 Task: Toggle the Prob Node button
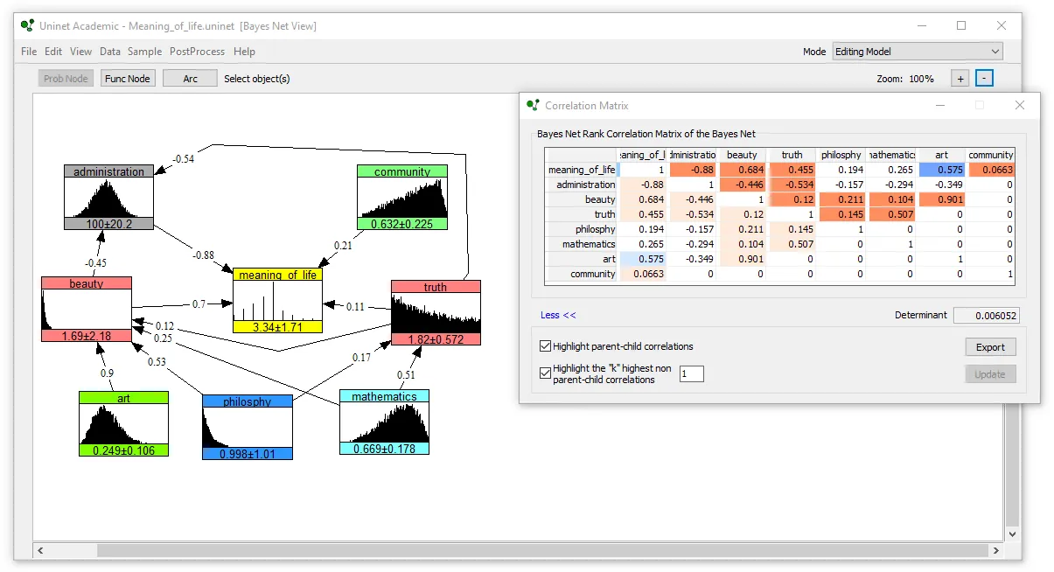(x=66, y=79)
